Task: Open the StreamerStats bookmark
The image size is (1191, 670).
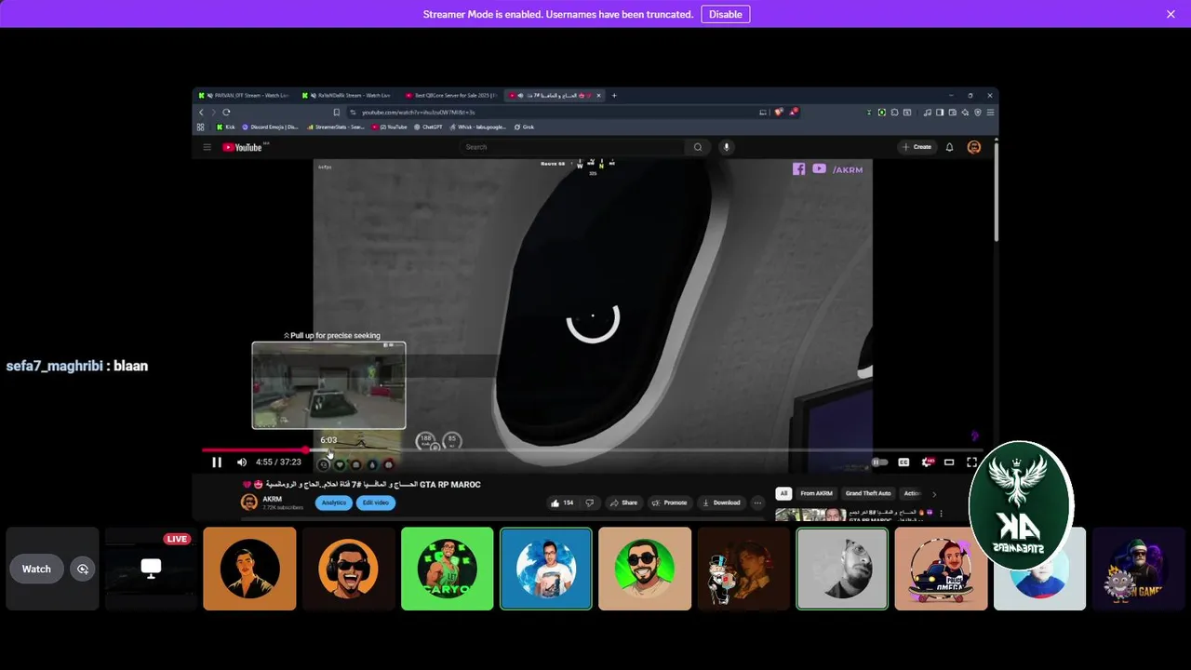Action: (336, 127)
